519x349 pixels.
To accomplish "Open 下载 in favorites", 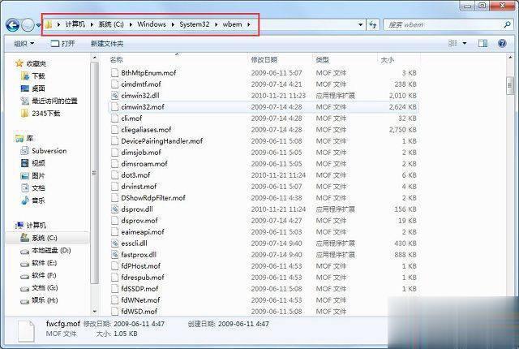I will [x=32, y=75].
